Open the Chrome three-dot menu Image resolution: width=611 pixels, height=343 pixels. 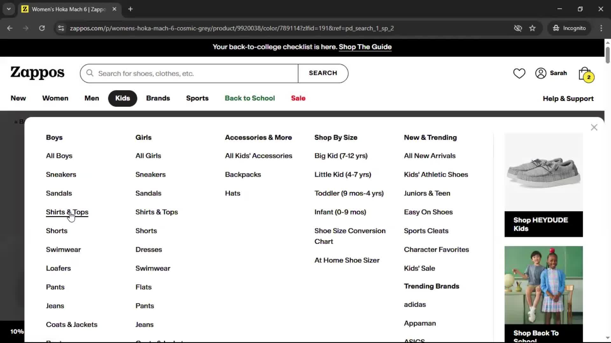(x=601, y=28)
